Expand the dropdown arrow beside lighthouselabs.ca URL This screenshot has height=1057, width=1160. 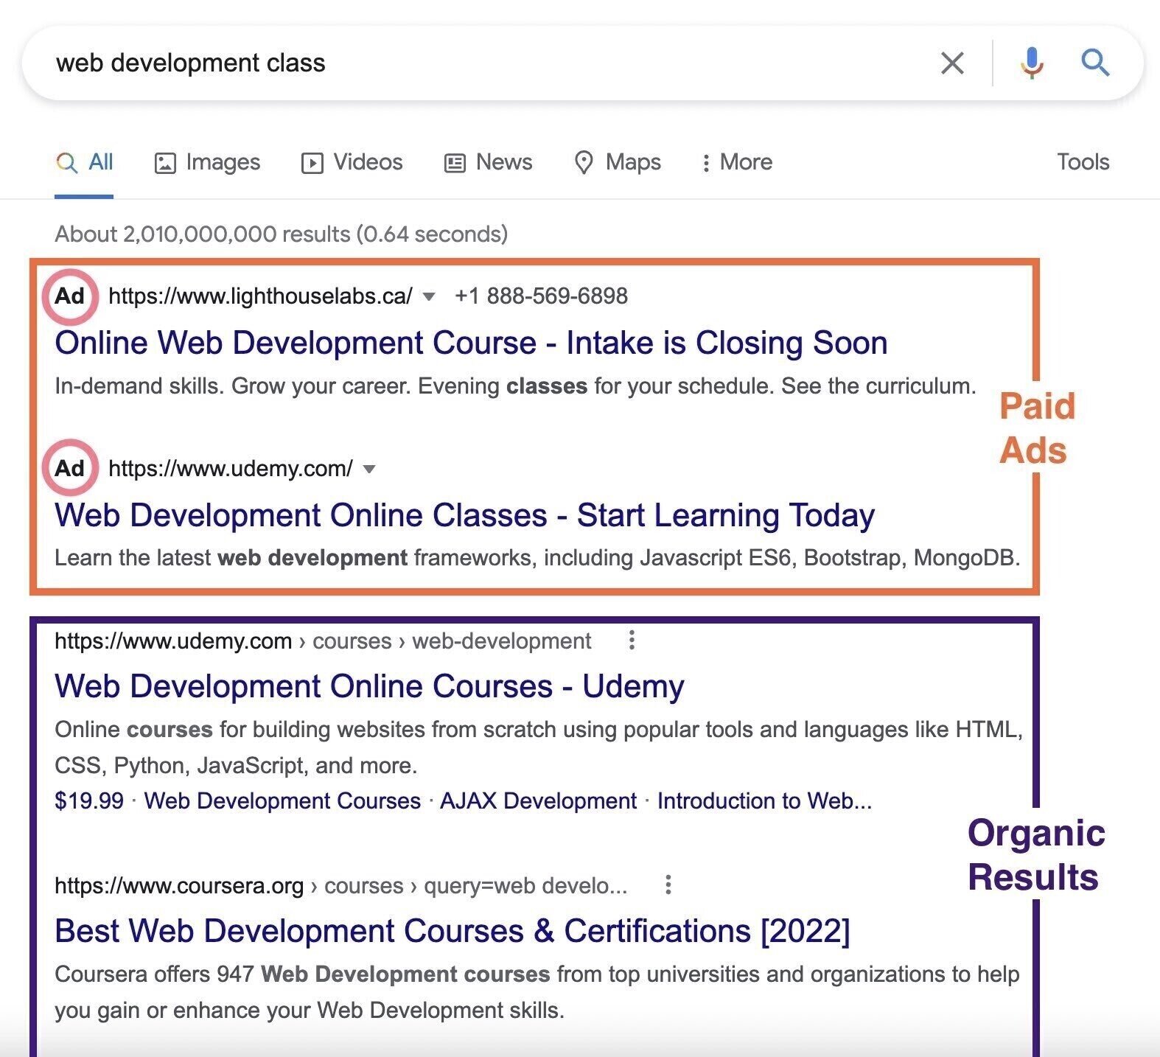tap(428, 297)
